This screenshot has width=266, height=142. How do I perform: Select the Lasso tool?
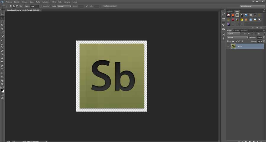2,22
